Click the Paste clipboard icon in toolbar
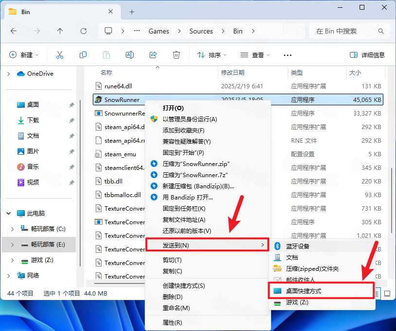The width and height of the screenshot is (396, 331). [x=106, y=55]
